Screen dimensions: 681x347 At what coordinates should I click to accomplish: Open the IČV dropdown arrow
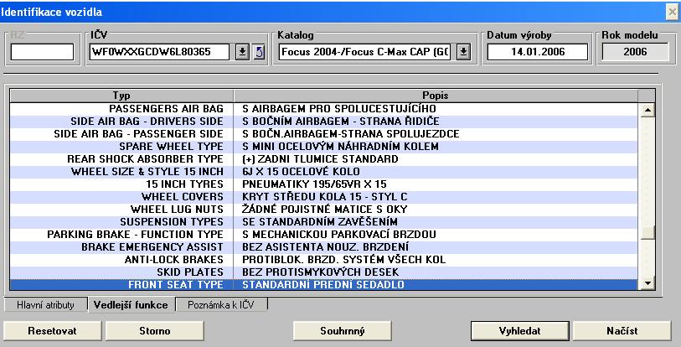[x=241, y=52]
